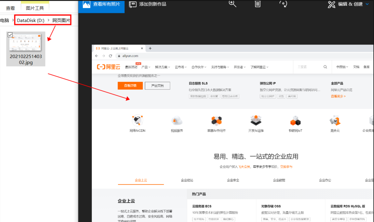The height and width of the screenshot is (222, 374).
Task: Switch to the 查看 (View) ribbon tab in Explorer
Action: pyautogui.click(x=10, y=8)
